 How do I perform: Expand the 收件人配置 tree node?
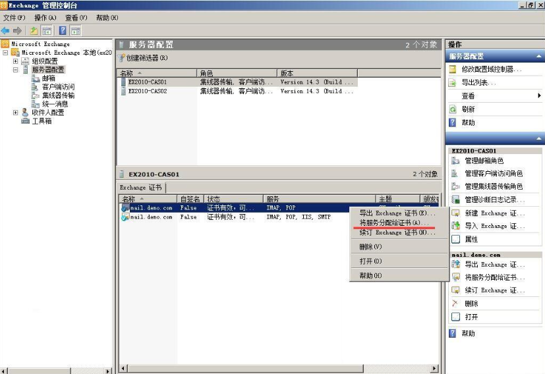point(16,113)
